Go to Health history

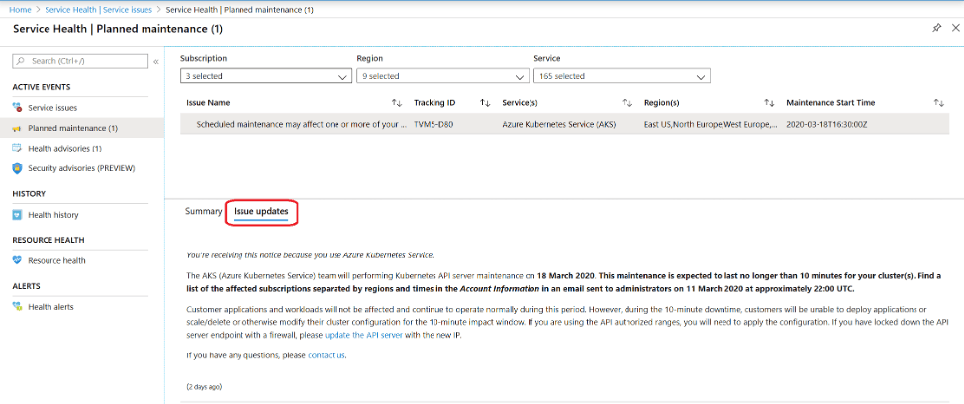point(52,215)
